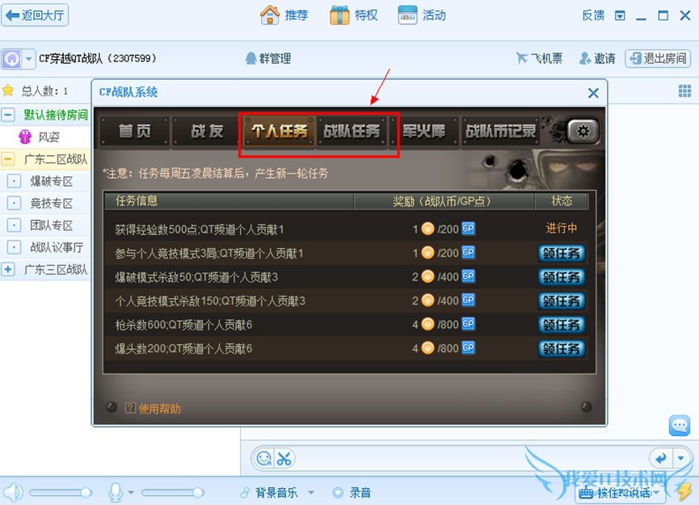Click 领任务 for 爆破模式杀敌50 task
The height and width of the screenshot is (505, 699).
coord(562,277)
